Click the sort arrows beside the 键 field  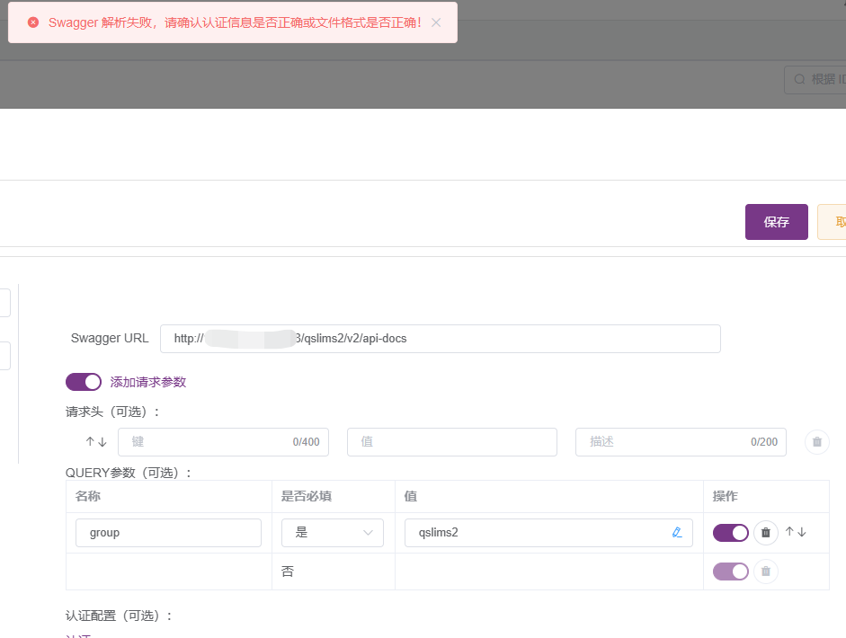point(95,441)
